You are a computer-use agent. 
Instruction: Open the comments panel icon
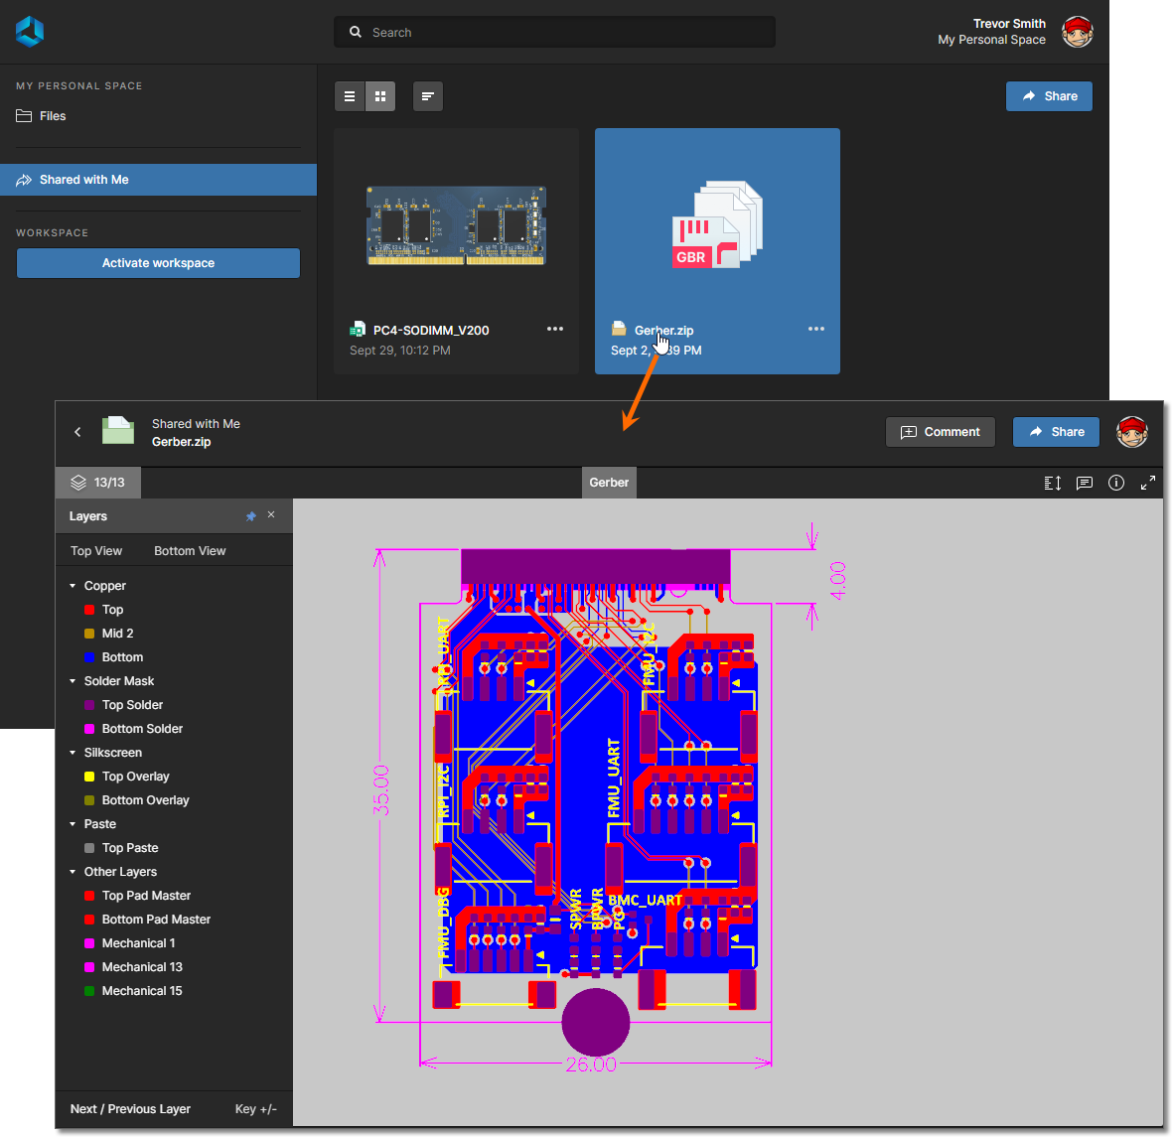click(1085, 483)
